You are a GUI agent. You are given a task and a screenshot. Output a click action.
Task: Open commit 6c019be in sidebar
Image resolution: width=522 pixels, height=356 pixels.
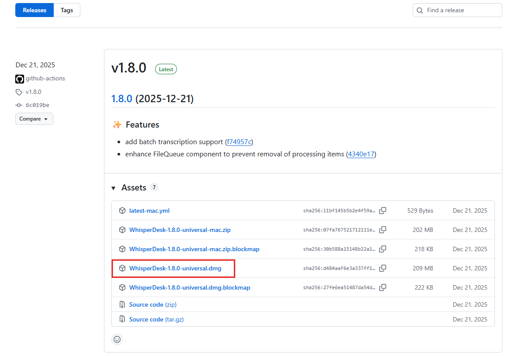click(x=37, y=105)
